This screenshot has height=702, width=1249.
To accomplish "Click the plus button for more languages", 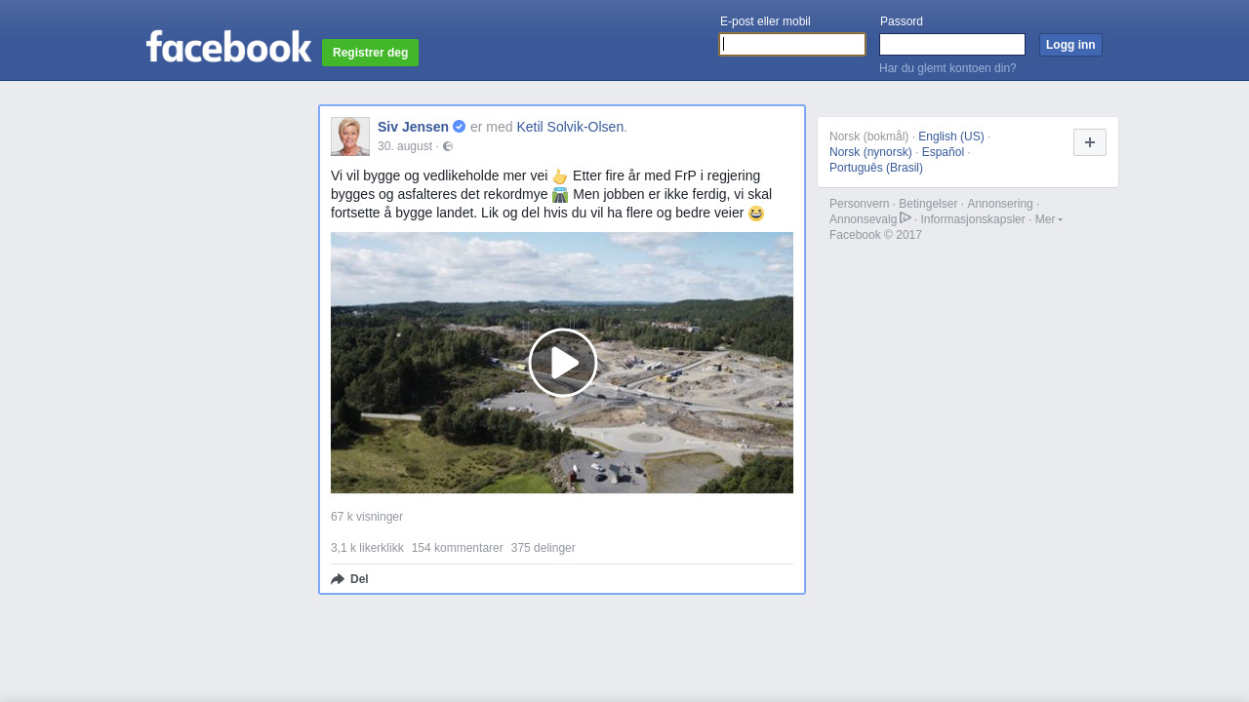I will [x=1090, y=142].
